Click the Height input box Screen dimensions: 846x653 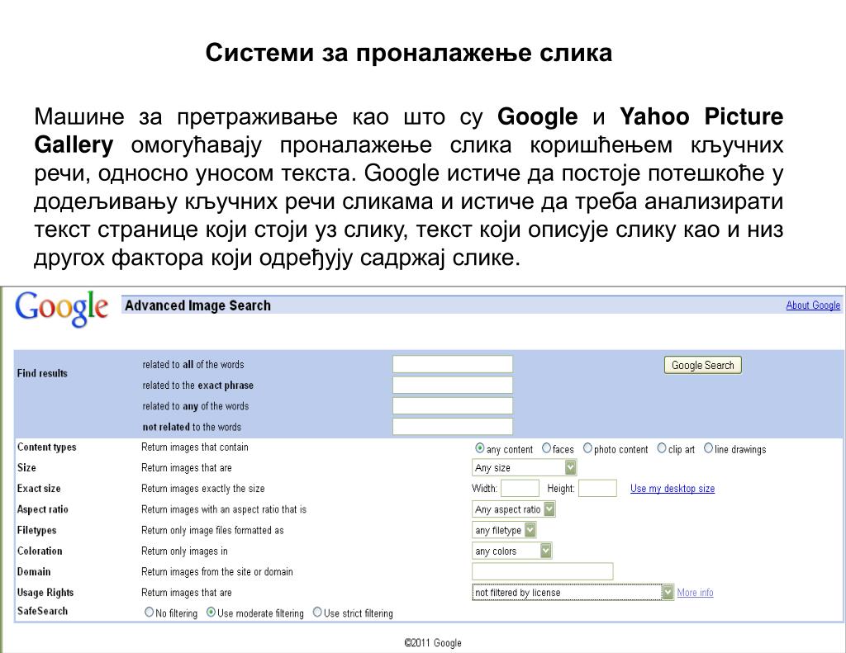[x=597, y=488]
